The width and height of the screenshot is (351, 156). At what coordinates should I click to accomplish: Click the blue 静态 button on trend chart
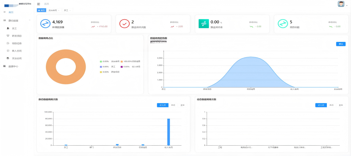click(341, 44)
